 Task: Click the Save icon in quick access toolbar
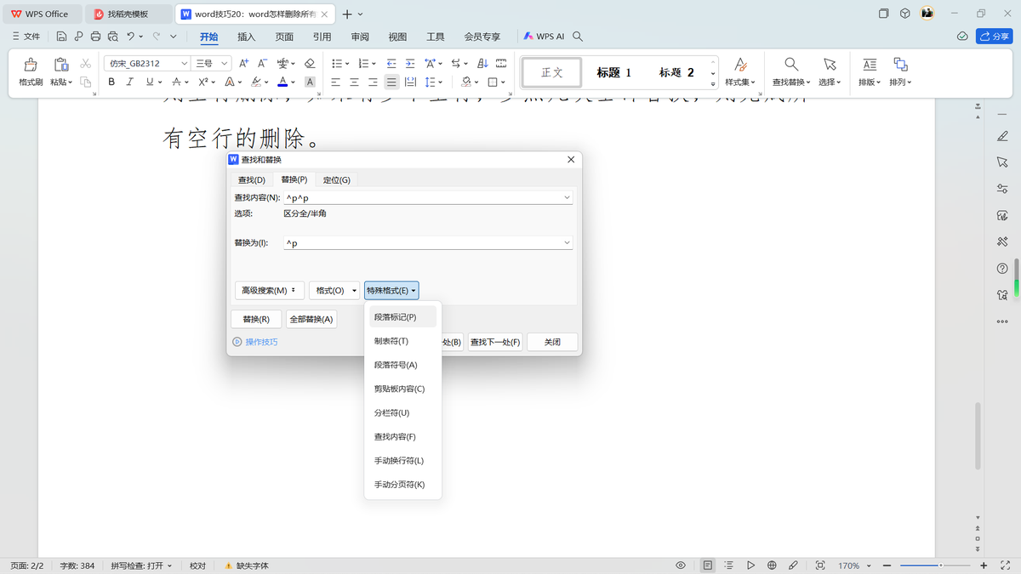[x=61, y=37]
